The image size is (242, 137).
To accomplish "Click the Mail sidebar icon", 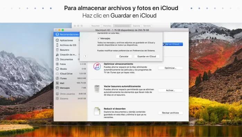I will pyautogui.click(x=57, y=83).
